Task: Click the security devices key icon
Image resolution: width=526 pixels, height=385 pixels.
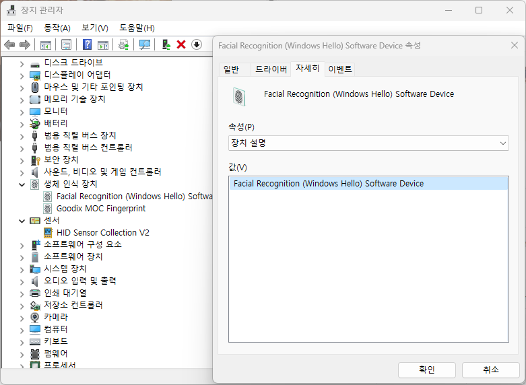Action: (35, 160)
